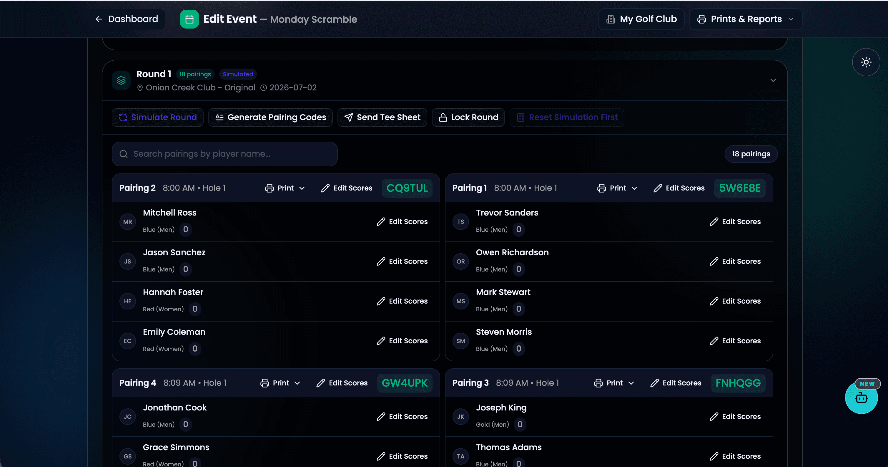
Task: Click Edit Scores in Pairing 3 header
Action: (x=675, y=383)
